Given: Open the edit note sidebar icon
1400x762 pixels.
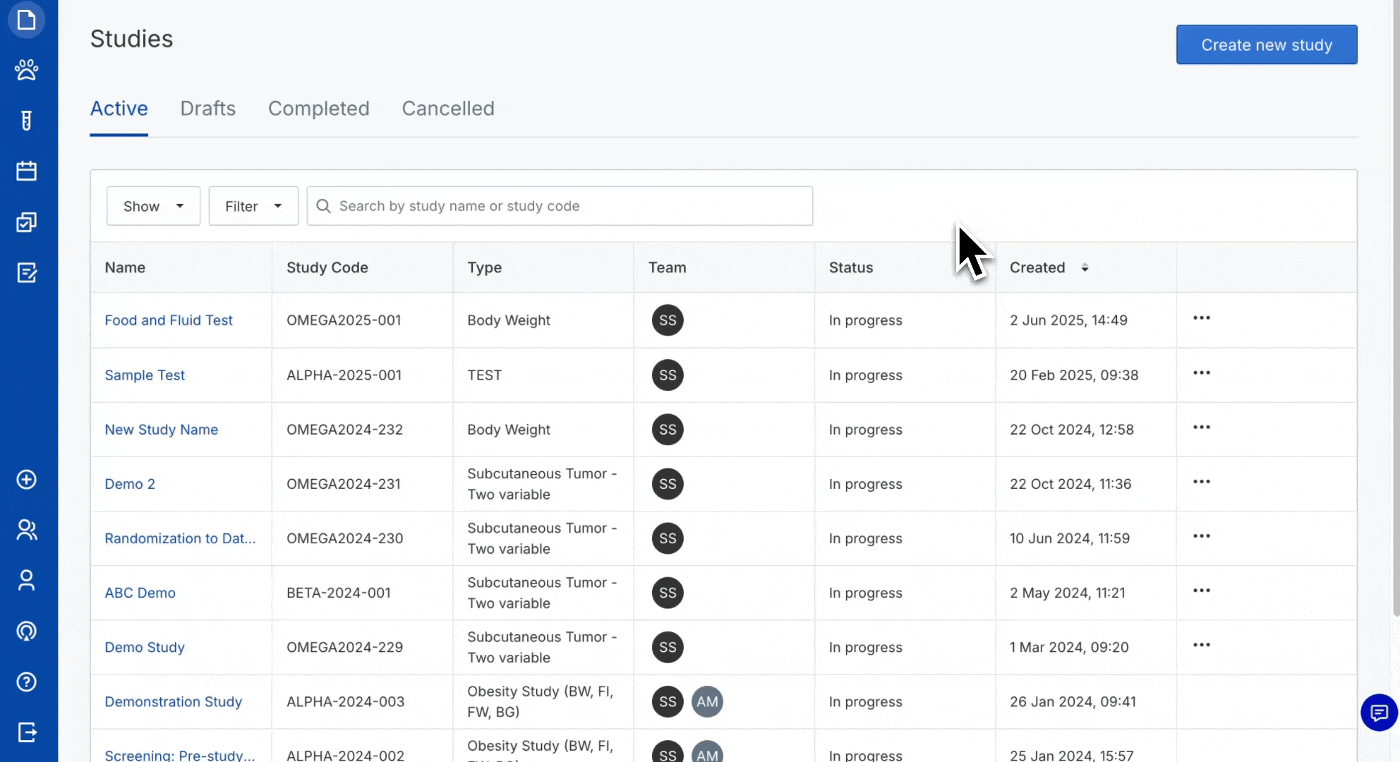Looking at the screenshot, I should (26, 273).
